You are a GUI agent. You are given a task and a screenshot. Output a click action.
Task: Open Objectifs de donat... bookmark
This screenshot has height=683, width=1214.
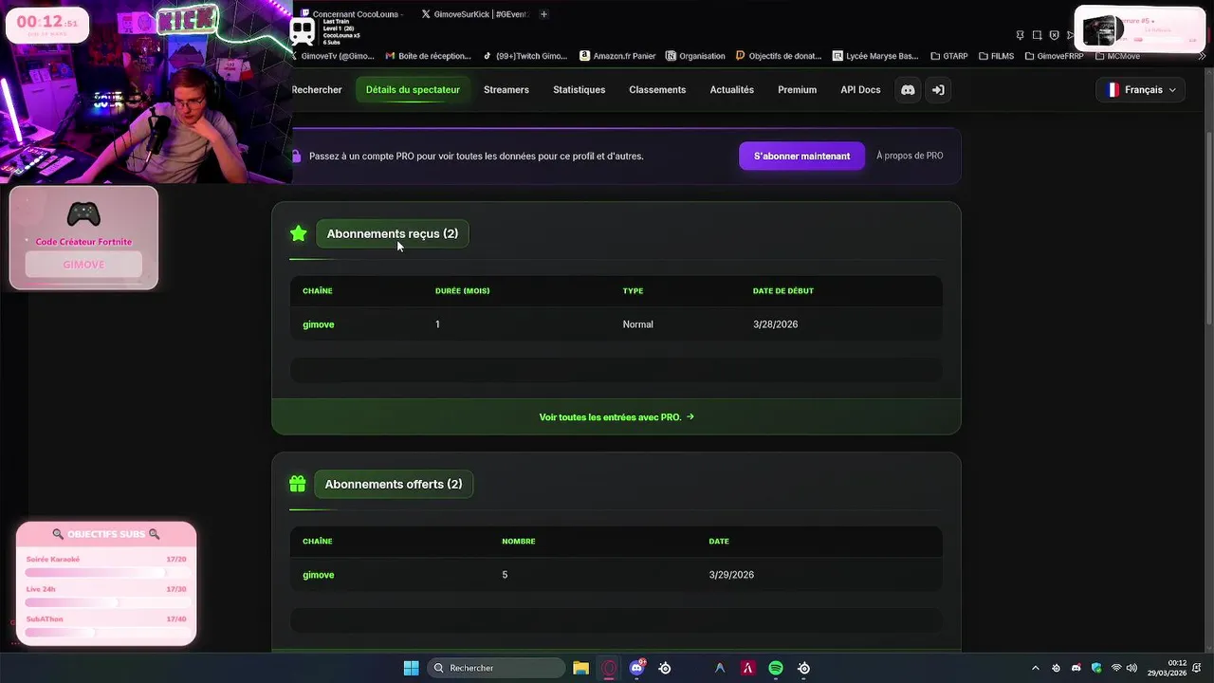pyautogui.click(x=779, y=56)
